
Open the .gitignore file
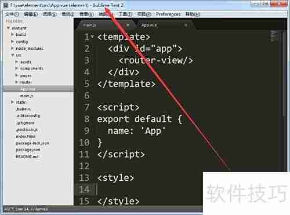pos(25,123)
